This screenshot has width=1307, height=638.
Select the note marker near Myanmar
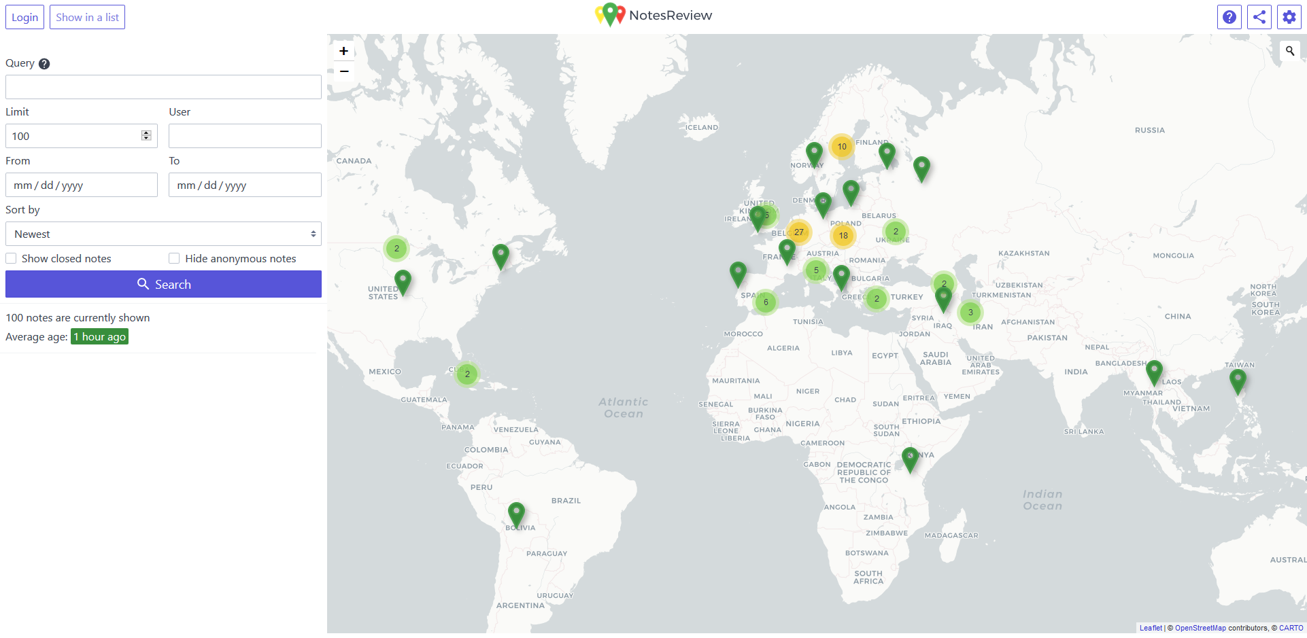coord(1154,374)
